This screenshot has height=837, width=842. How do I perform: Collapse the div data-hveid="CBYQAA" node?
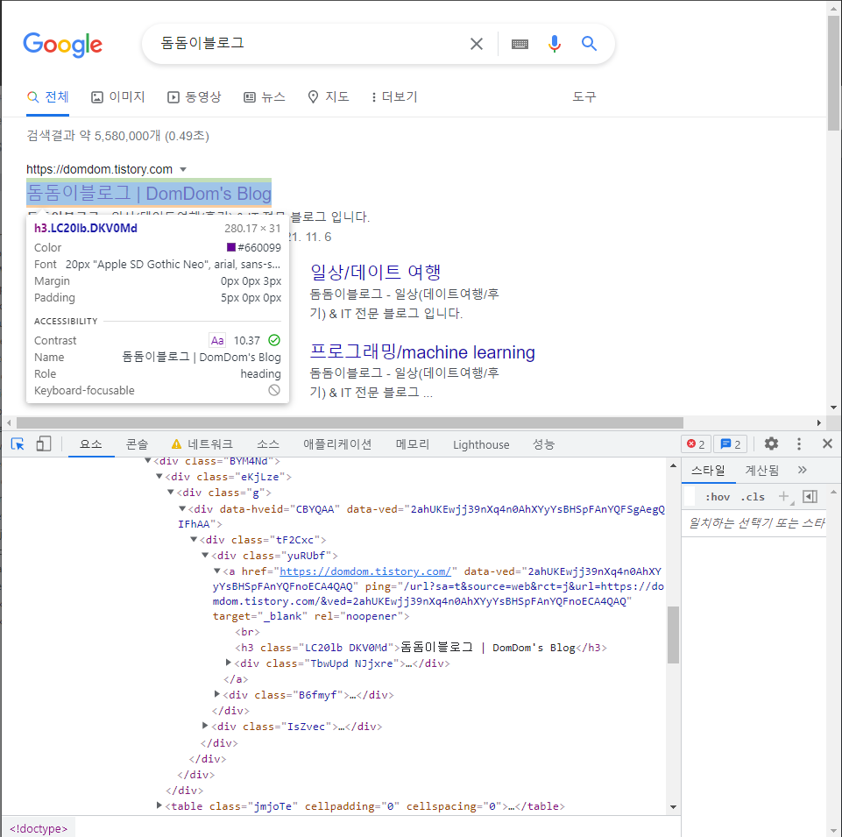(x=182, y=508)
